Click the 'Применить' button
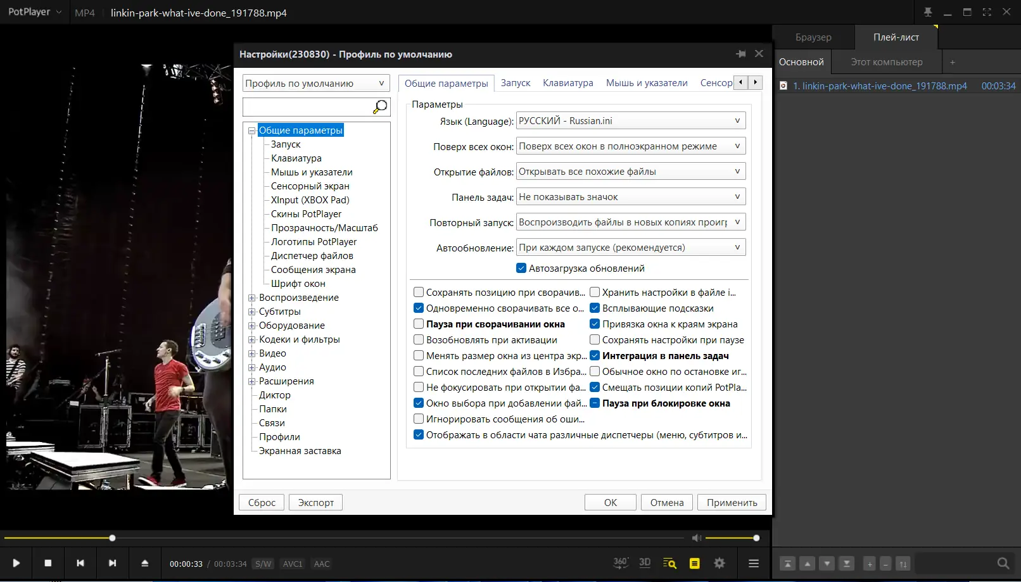The width and height of the screenshot is (1021, 582). 732,502
